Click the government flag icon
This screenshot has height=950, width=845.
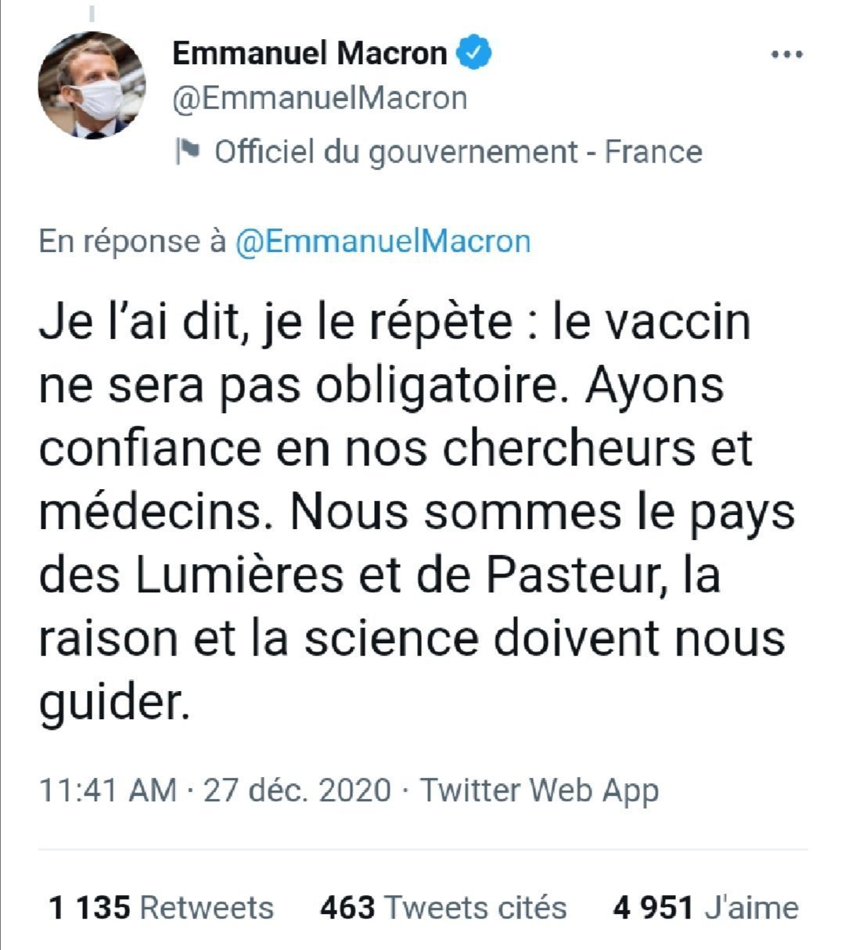point(188,151)
